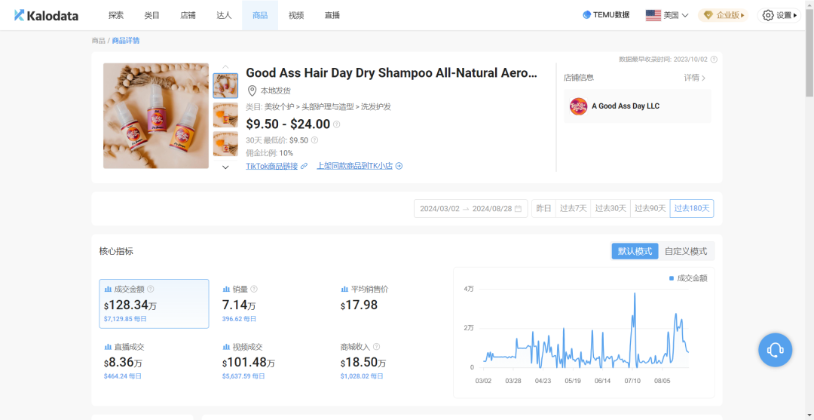Screen dimensions: 814x420
Task: Open the 店铺 navigation tab
Action: tap(188, 15)
